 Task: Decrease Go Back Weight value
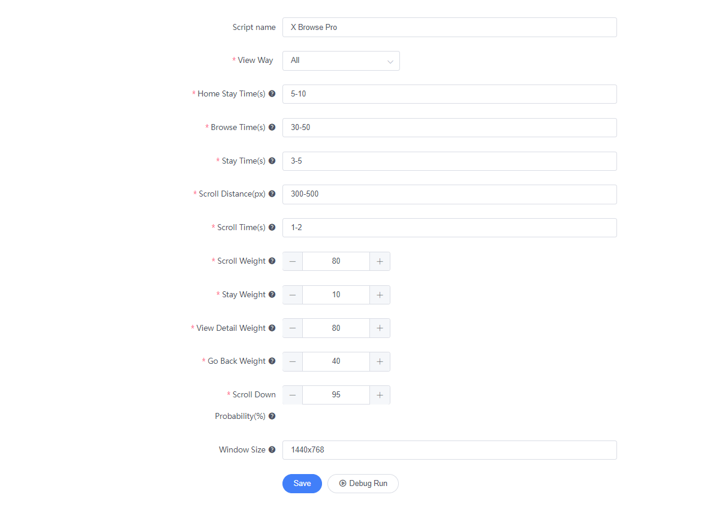point(293,361)
